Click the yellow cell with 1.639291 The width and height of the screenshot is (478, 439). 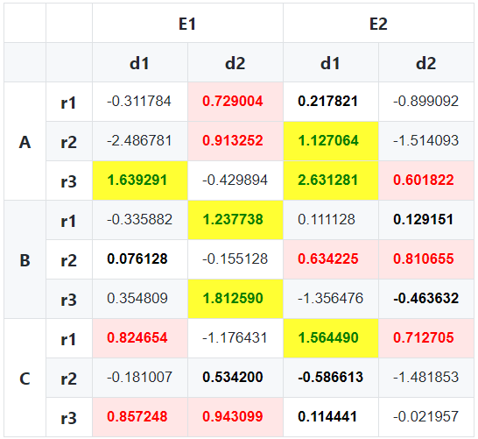click(x=140, y=181)
